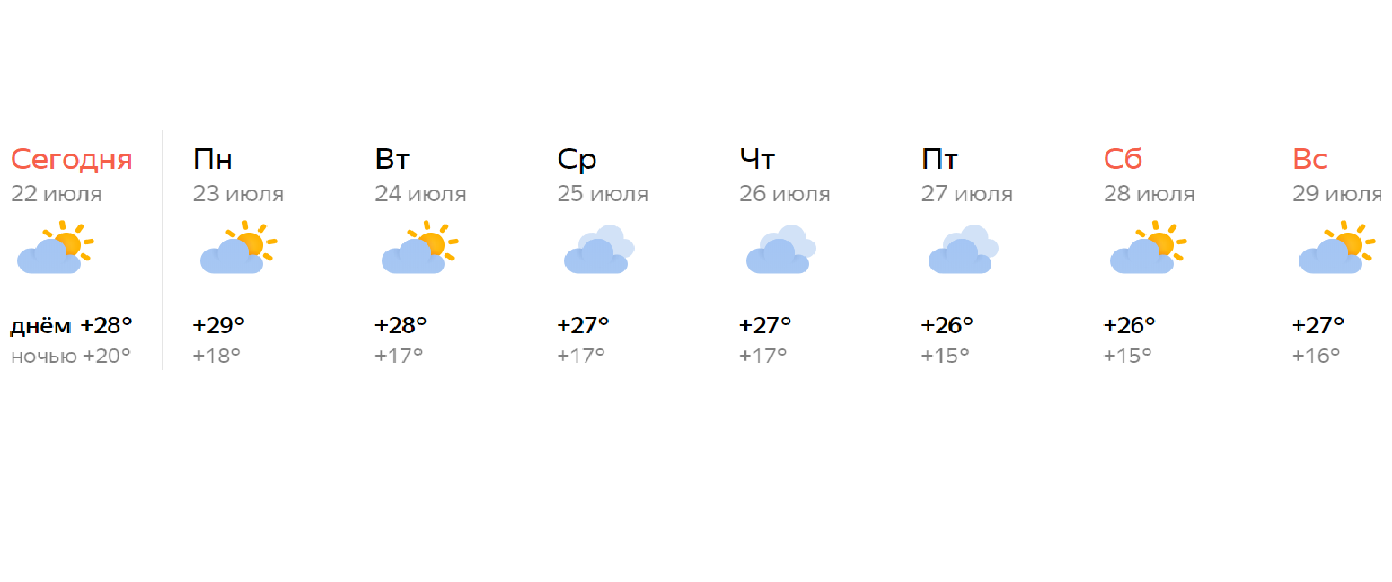The height and width of the screenshot is (582, 1392).
Task: Select the Чт day heading
Action: 757,160
